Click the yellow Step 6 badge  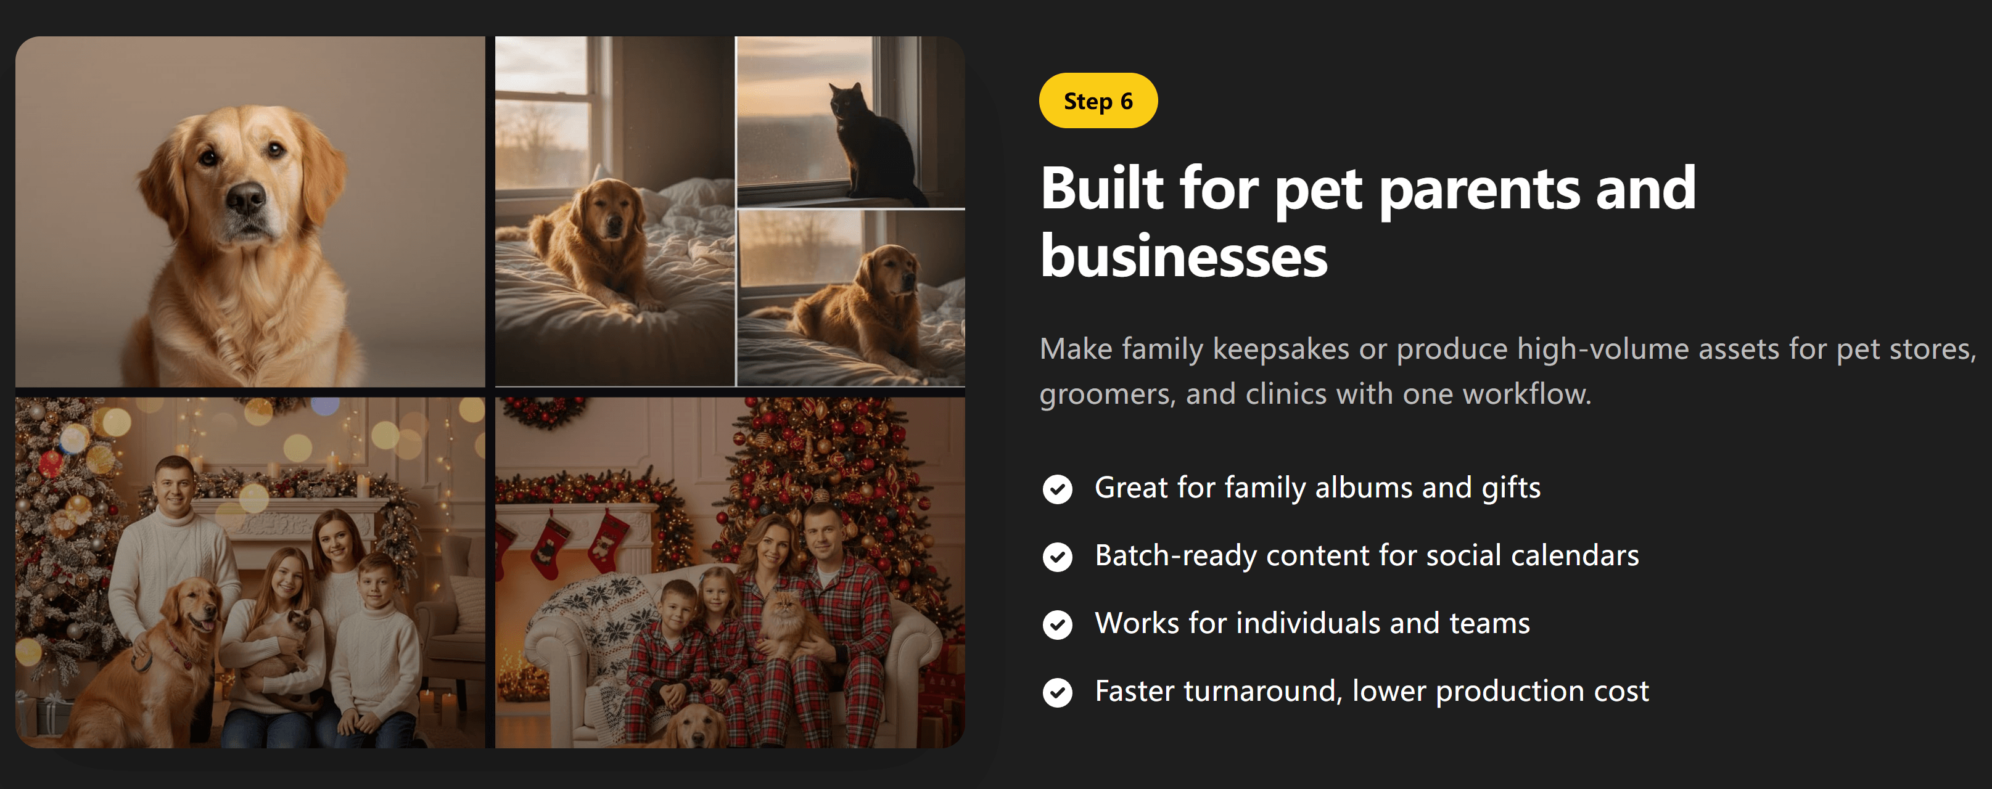click(x=1098, y=100)
